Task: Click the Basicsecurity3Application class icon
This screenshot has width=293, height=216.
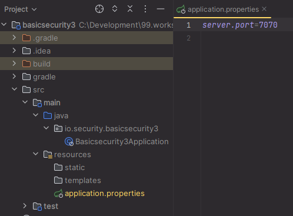Action: click(69, 142)
